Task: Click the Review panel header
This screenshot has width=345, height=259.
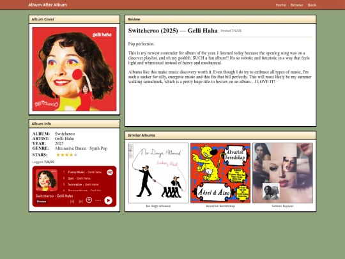Action: [220, 19]
